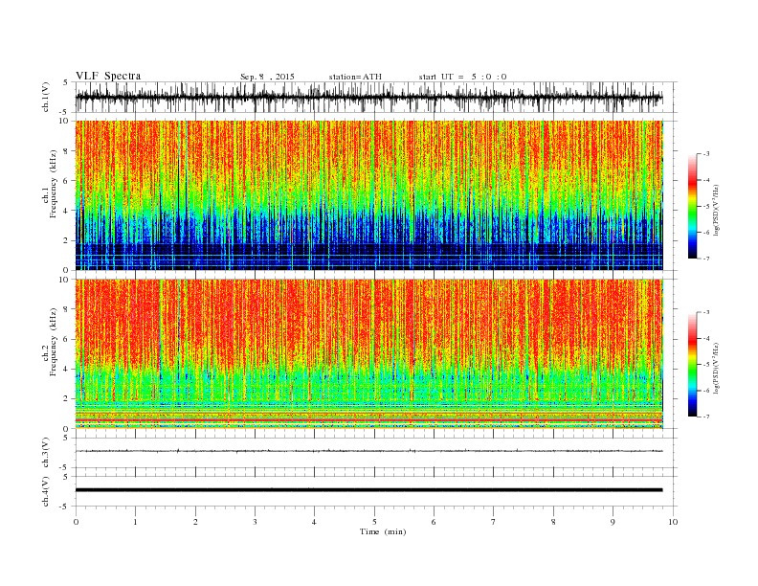Click the "4" kHz tick on ch.2 frequency axis
758x586 pixels.
click(x=66, y=370)
